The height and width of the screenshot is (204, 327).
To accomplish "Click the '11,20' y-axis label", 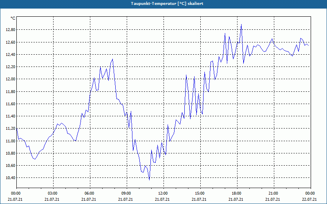I will (11, 129).
